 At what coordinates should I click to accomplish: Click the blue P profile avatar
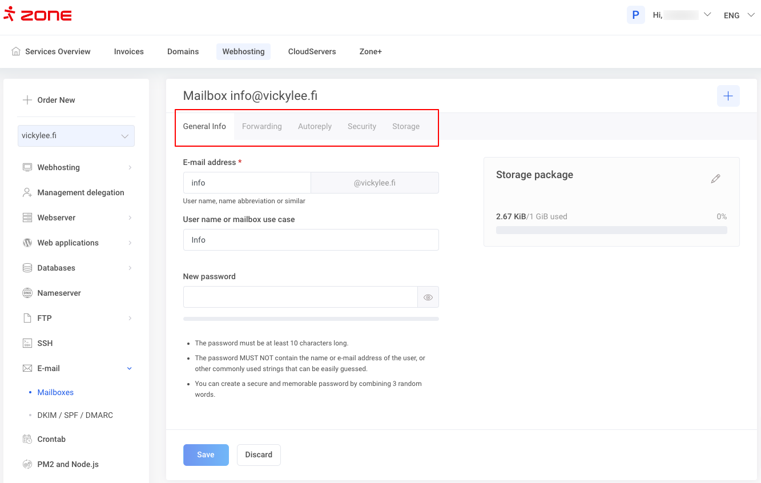pyautogui.click(x=635, y=15)
